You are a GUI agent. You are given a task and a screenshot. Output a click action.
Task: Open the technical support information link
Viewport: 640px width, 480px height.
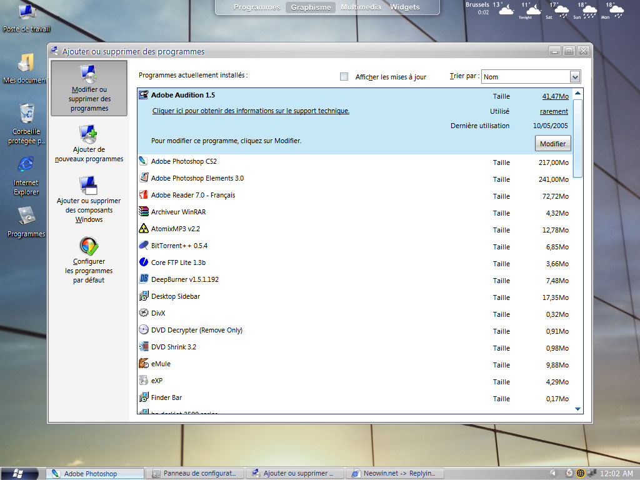pyautogui.click(x=251, y=111)
